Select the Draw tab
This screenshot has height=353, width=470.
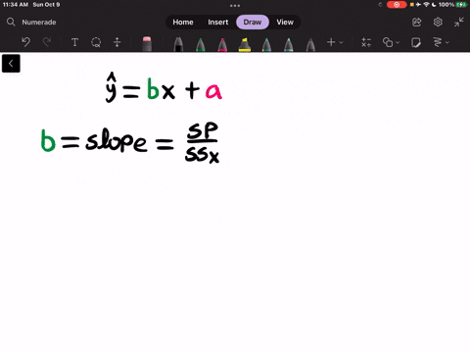[253, 23]
